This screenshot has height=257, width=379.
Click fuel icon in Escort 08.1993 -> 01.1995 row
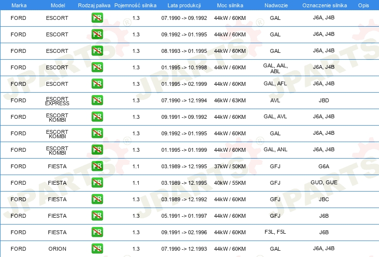coord(97,51)
